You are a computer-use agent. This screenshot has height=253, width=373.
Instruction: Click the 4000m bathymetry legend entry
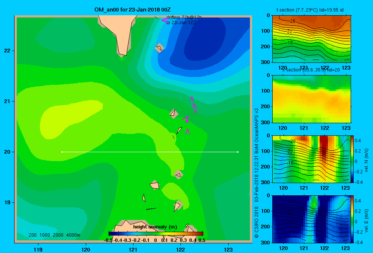(x=73, y=235)
